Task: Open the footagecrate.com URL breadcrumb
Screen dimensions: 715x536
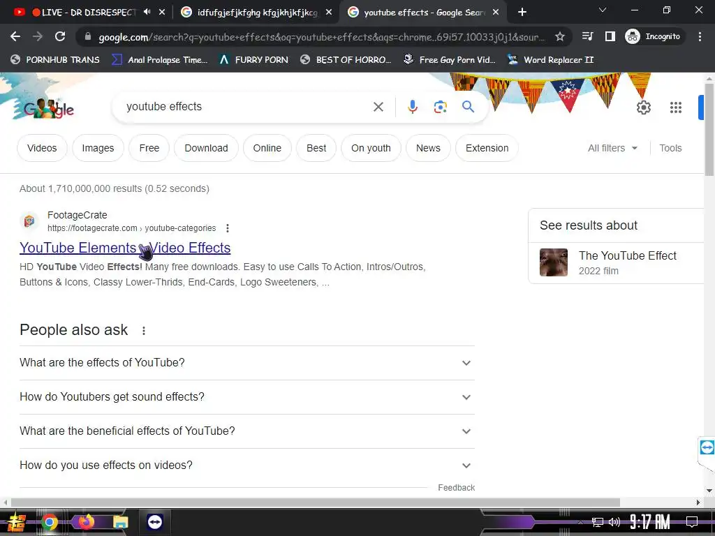Action: point(131,228)
